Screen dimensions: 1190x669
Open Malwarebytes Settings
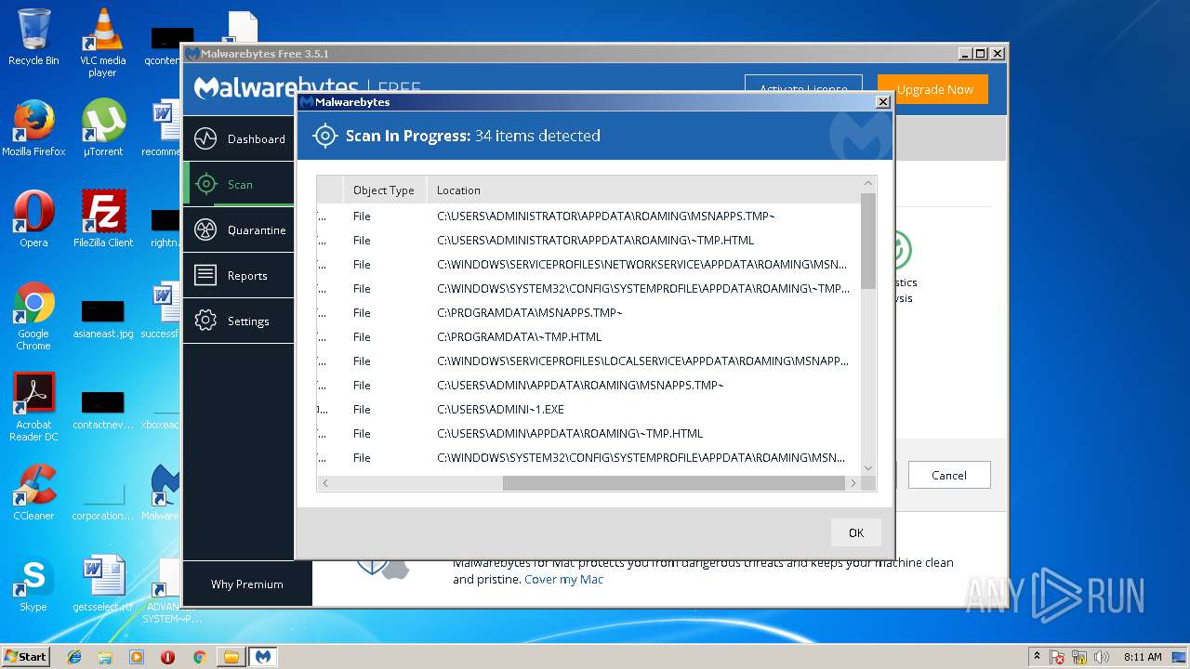point(238,321)
